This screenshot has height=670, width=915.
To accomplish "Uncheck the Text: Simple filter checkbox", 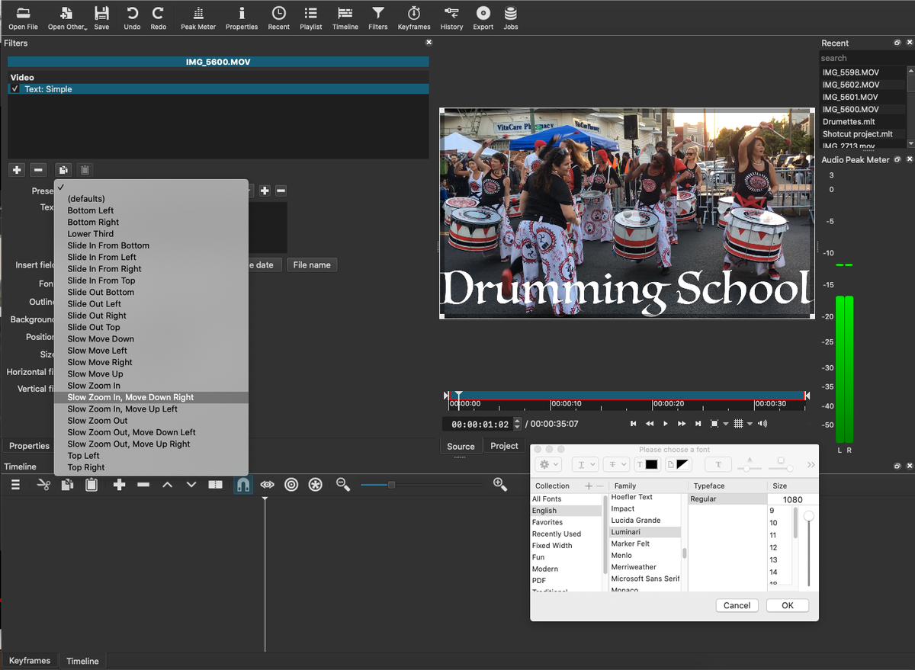I will point(15,89).
